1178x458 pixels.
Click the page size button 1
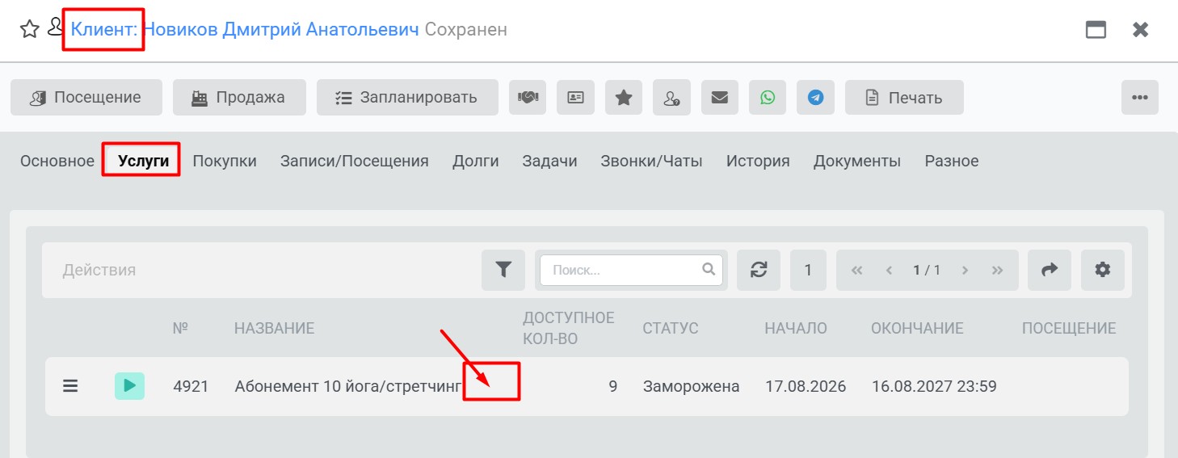[808, 270]
